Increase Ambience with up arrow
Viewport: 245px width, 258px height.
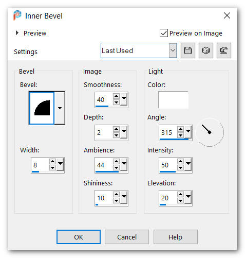click(116, 161)
